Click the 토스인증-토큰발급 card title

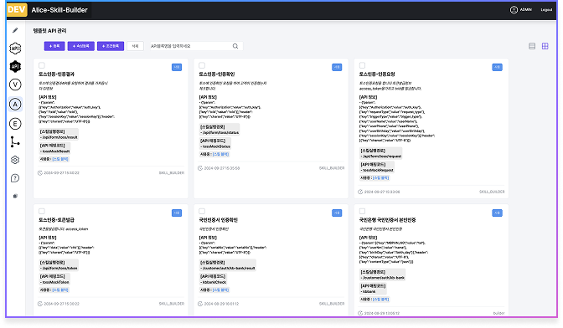tap(57, 220)
